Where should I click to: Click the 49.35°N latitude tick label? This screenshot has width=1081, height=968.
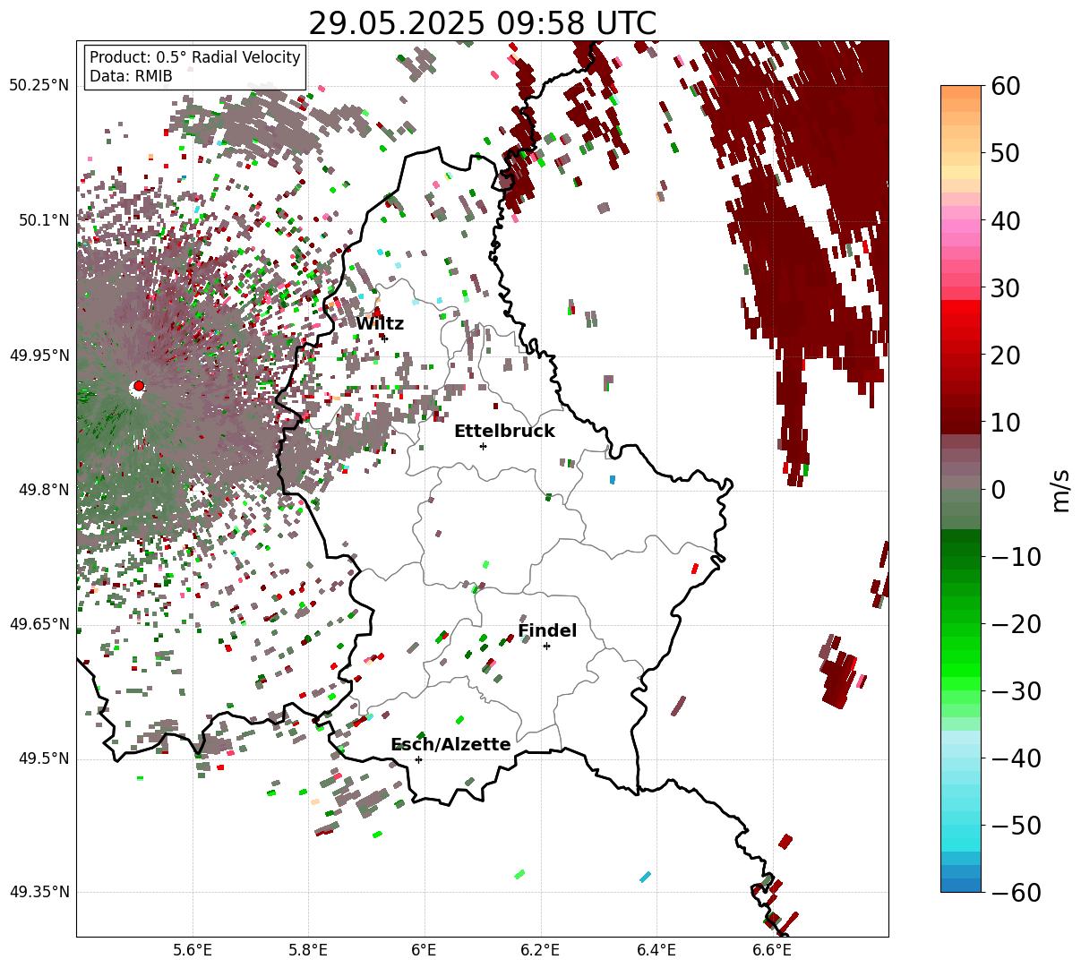click(x=39, y=892)
